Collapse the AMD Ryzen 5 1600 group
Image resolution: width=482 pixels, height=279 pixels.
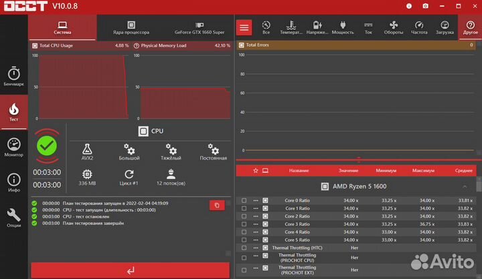tap(465, 186)
